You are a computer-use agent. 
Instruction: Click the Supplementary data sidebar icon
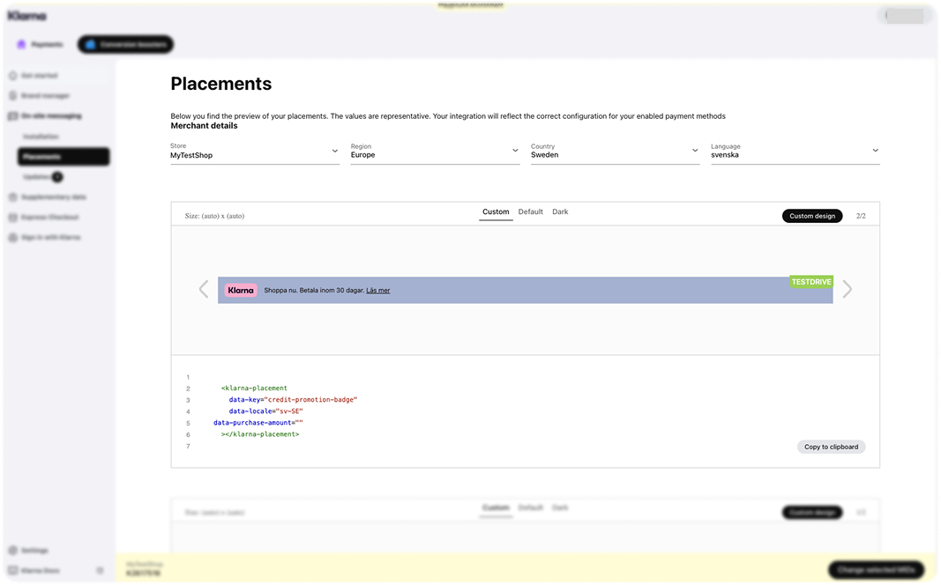(x=13, y=197)
